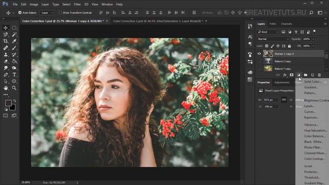
Task: Select the Ellipse shape tool
Action: [14, 81]
